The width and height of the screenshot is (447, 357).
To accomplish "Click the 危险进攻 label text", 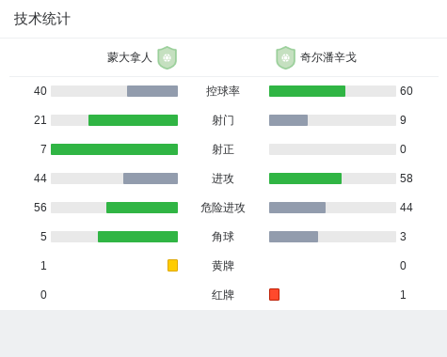I will pyautogui.click(x=223, y=208).
